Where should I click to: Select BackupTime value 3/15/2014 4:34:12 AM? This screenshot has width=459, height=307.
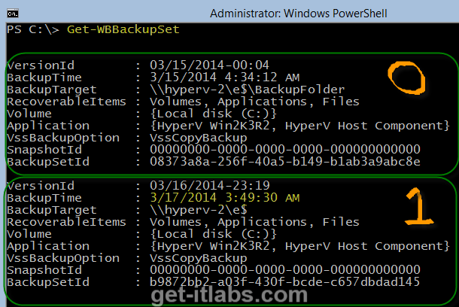pyautogui.click(x=224, y=78)
